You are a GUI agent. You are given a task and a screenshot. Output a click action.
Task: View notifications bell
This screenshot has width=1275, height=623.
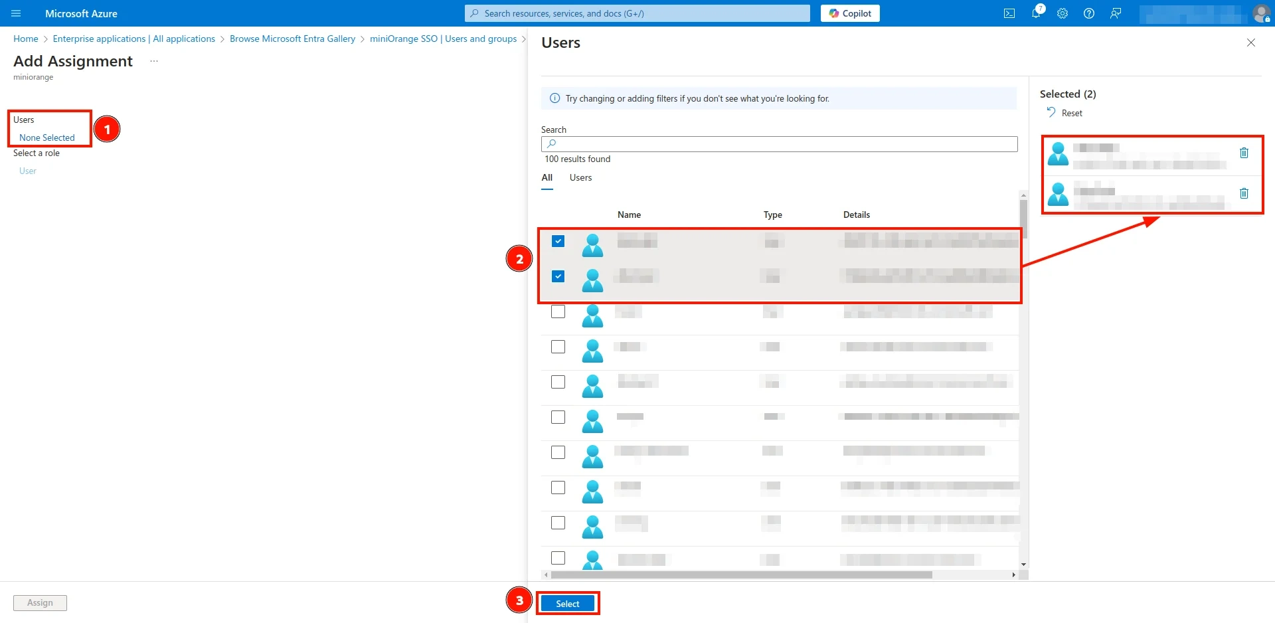click(1036, 13)
